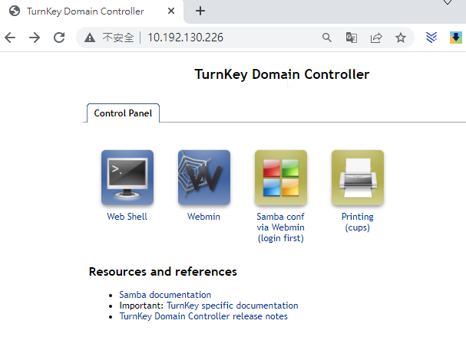Open the blue layered-checkmark extension icon
This screenshot has height=340, width=466.
click(x=431, y=38)
